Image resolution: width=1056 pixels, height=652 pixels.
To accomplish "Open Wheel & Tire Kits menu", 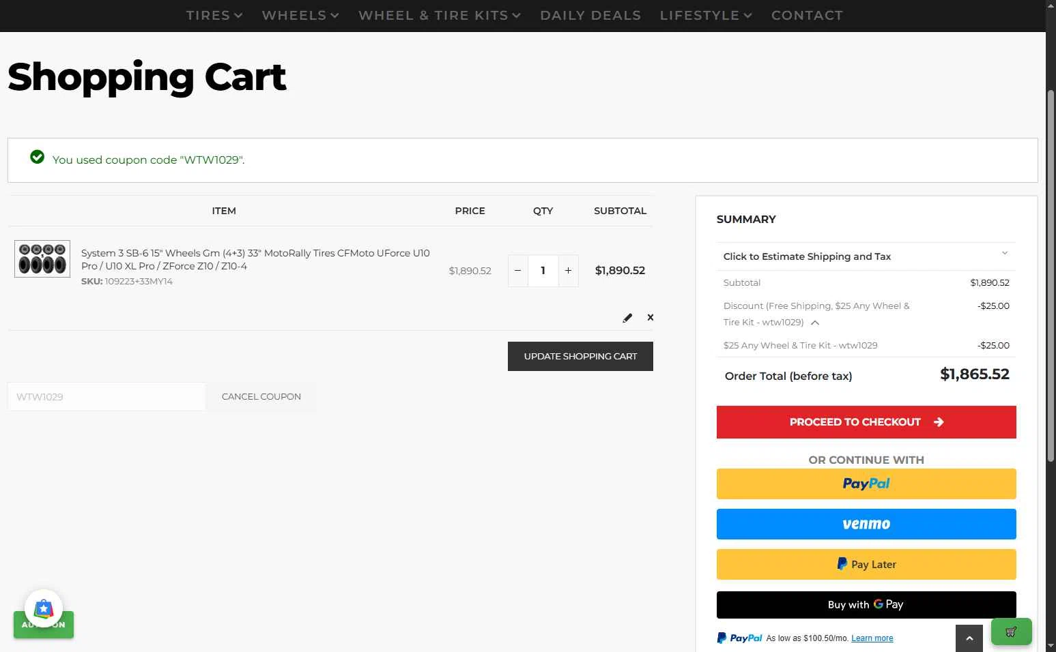I will (440, 15).
